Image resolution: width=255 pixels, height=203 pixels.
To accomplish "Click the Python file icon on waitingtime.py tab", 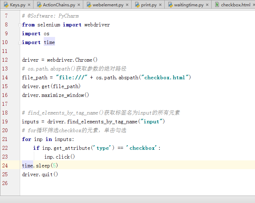I will pyautogui.click(x=170, y=5).
